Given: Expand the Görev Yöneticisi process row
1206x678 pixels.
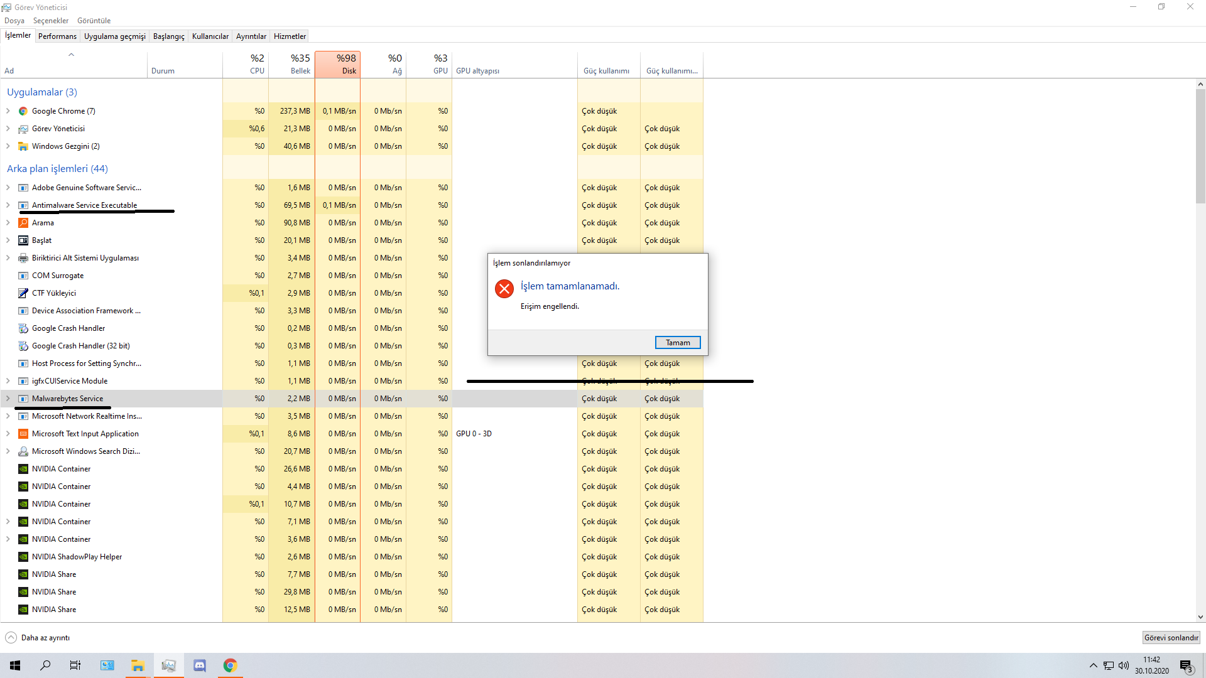Looking at the screenshot, I should point(8,129).
